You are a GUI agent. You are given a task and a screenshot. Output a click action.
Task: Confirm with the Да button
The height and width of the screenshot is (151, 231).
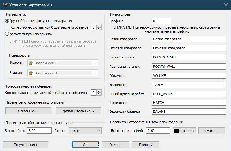(85, 145)
